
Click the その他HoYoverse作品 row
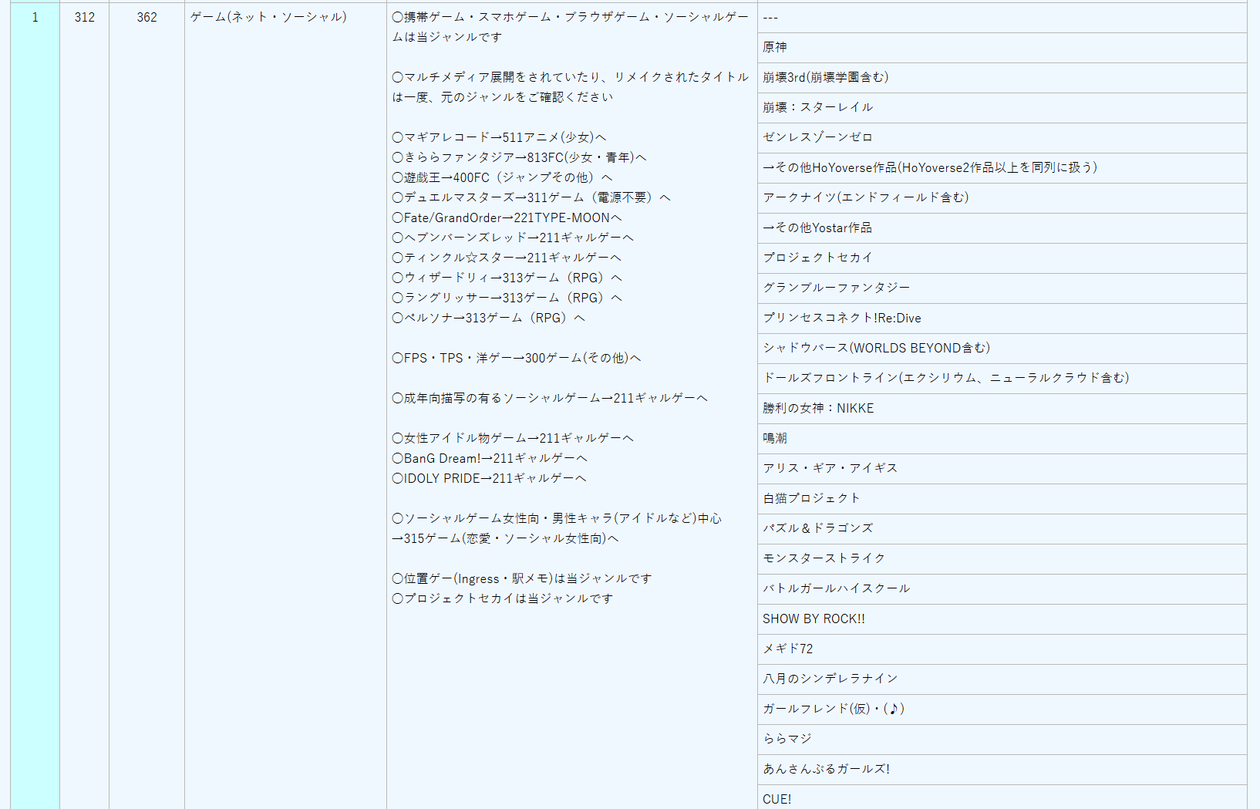(1002, 167)
